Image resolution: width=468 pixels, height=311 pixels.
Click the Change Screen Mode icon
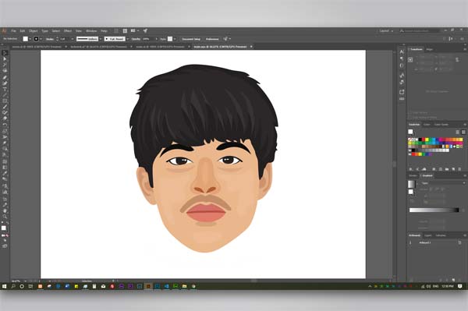click(x=5, y=246)
